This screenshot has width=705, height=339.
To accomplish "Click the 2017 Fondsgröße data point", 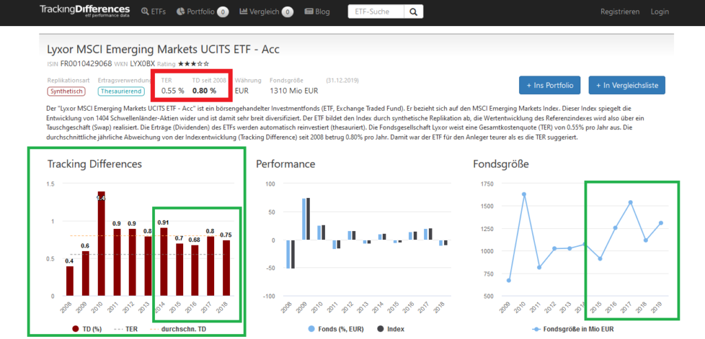I will point(631,202).
